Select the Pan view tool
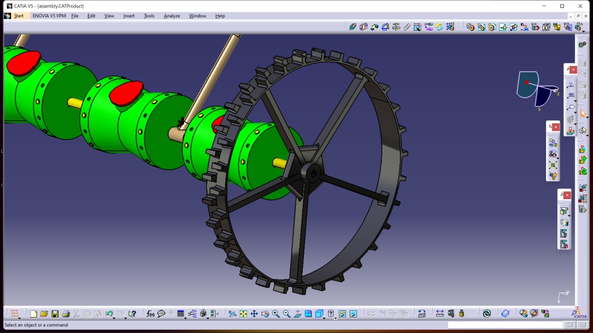Viewport: 593px width, 333px height. tap(254, 314)
